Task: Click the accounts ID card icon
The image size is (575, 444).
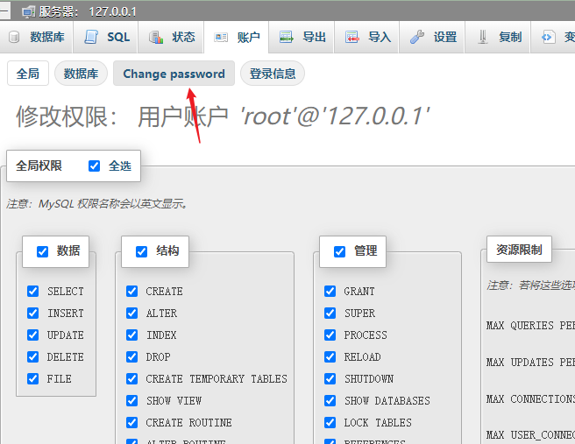Action: pos(221,38)
